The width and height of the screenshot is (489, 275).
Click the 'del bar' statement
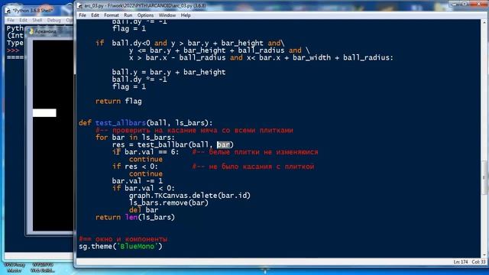144,210
